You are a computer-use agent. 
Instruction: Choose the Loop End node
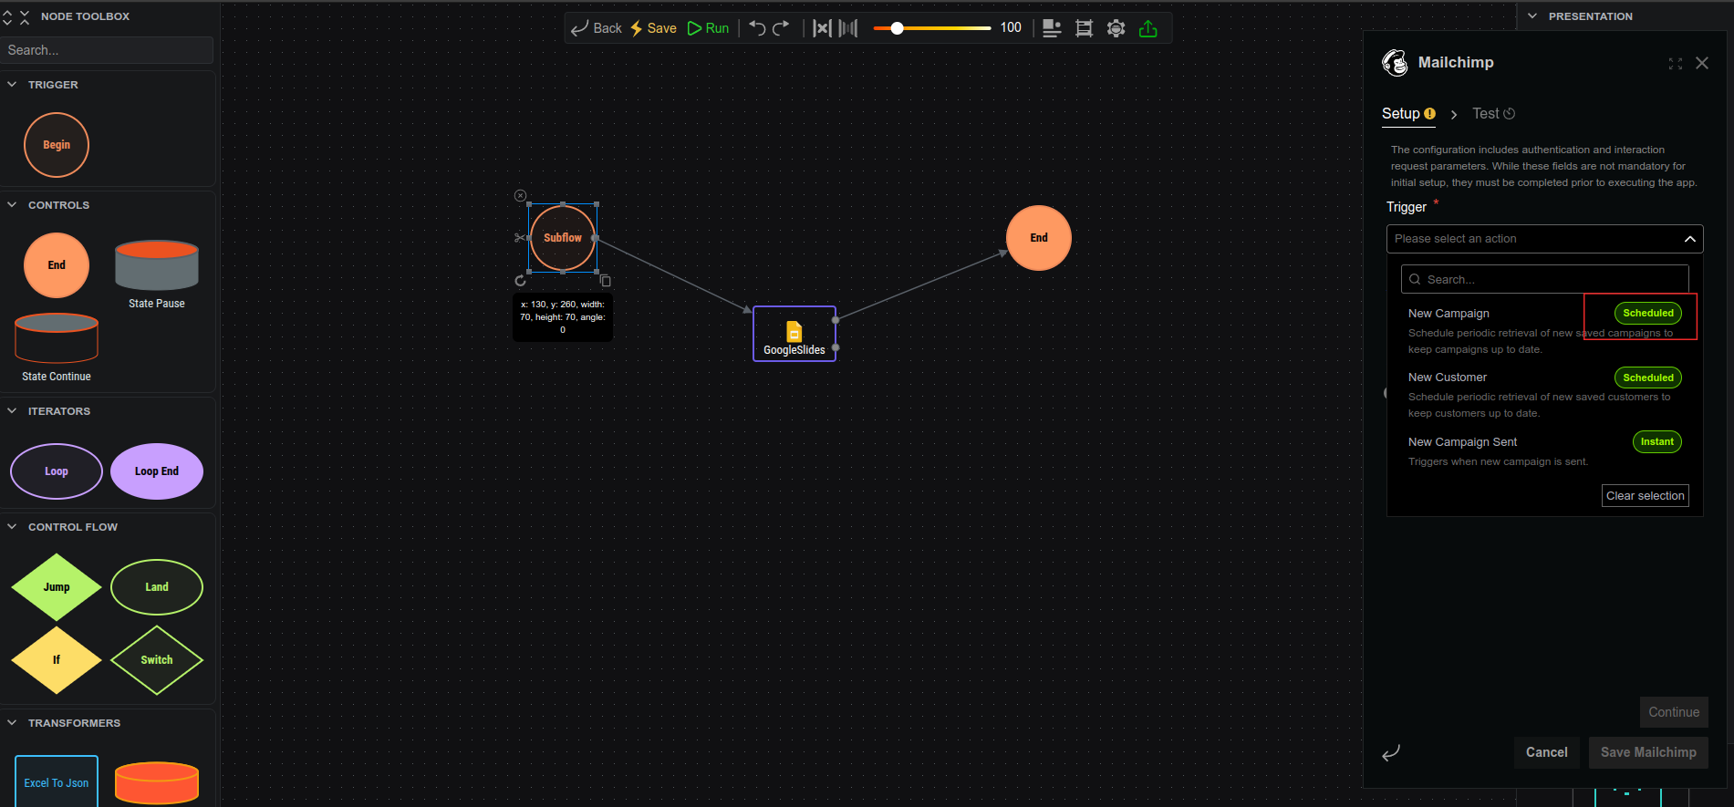coord(157,471)
